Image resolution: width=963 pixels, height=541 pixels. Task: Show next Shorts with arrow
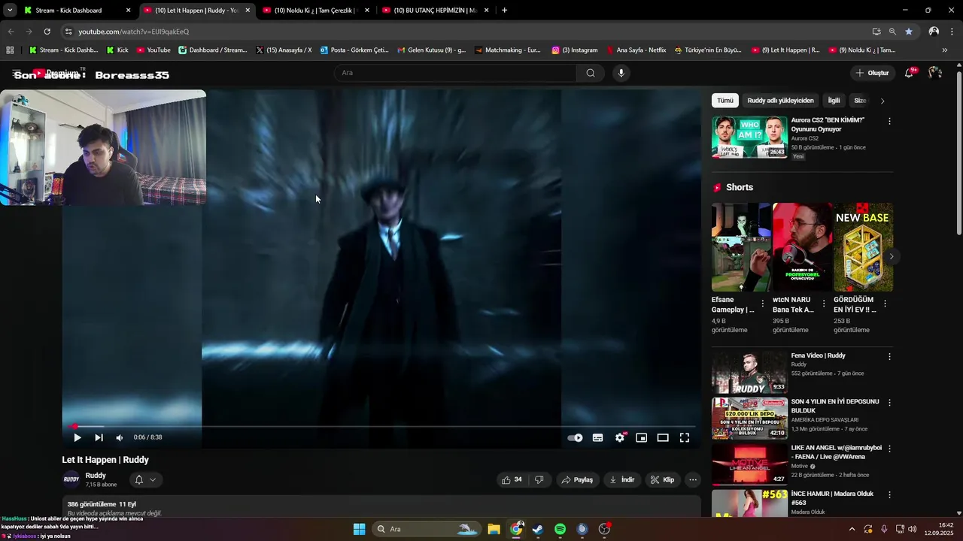click(x=891, y=256)
